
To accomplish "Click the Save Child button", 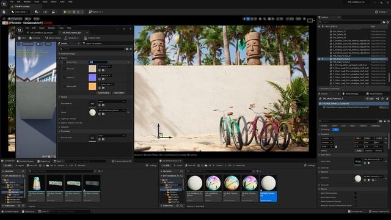I will 119,93.
